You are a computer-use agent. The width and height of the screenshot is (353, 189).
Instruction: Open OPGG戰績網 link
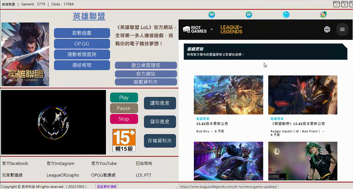click(103, 175)
